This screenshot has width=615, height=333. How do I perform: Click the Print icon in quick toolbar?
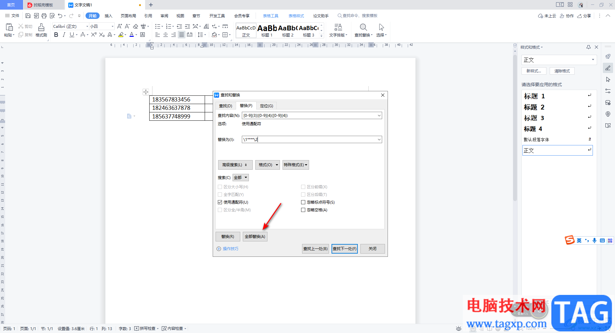pos(44,16)
